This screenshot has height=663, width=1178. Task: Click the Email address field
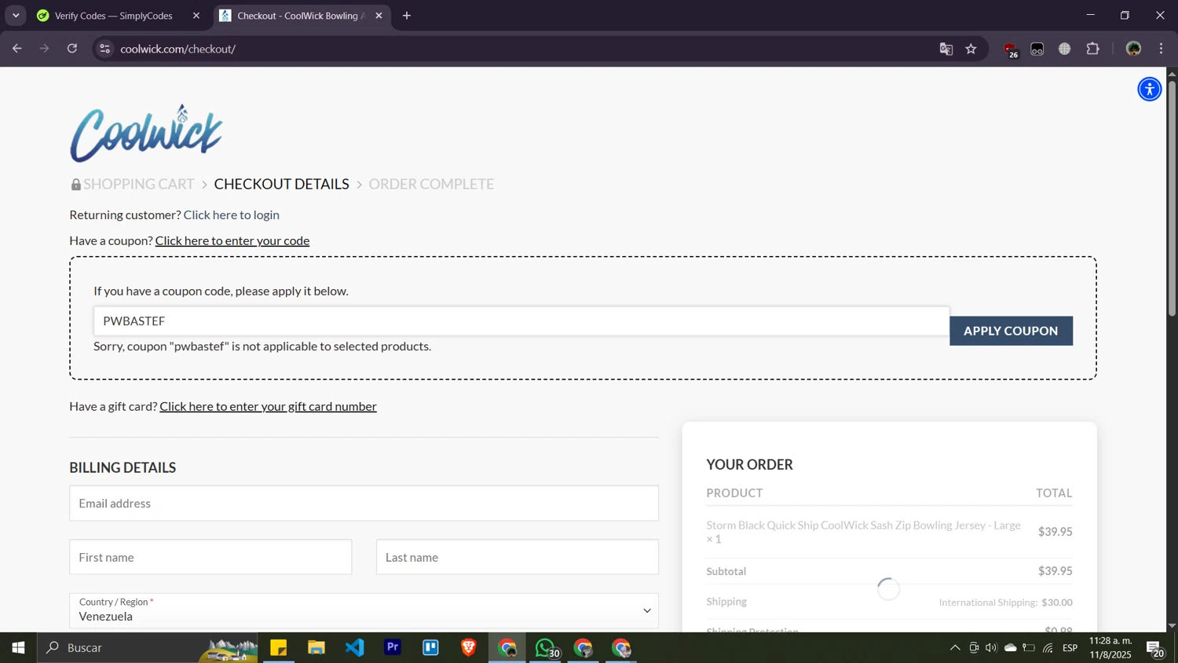pos(364,503)
